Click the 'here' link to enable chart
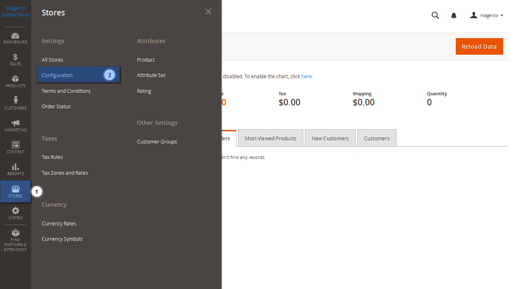The width and height of the screenshot is (519, 289). coord(307,76)
